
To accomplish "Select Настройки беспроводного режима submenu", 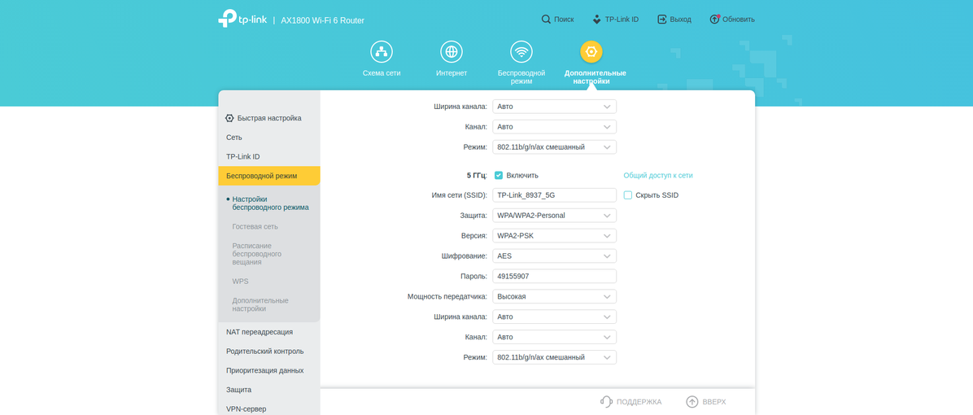I will click(x=270, y=203).
